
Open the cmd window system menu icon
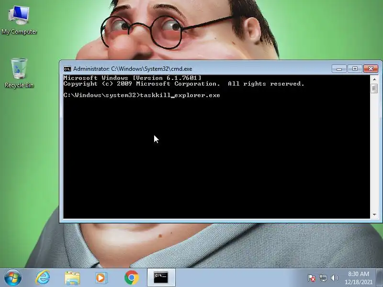(x=68, y=69)
